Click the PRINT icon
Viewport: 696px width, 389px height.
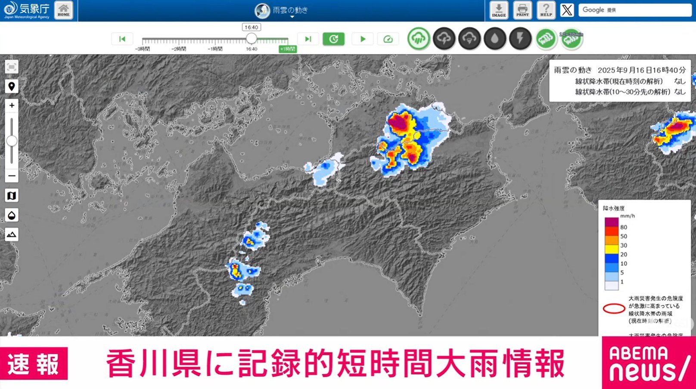[522, 10]
